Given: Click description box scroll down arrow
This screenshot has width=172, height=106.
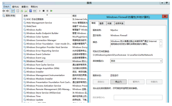Looking at the screenshot, I should click(x=161, y=46).
